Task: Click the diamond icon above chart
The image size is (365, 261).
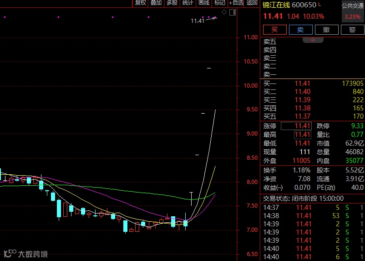Action: pos(224,12)
